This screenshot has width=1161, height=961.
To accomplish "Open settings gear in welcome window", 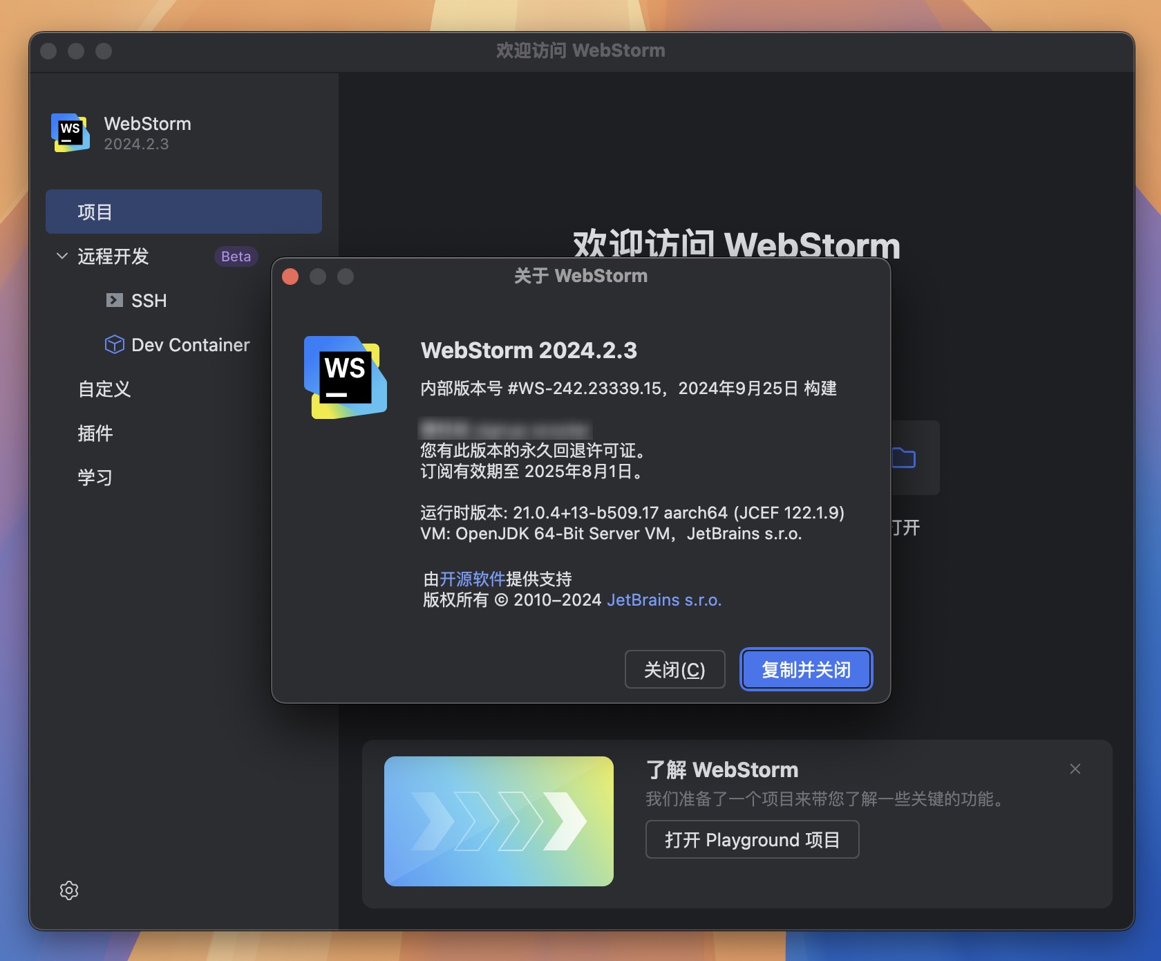I will 69,890.
